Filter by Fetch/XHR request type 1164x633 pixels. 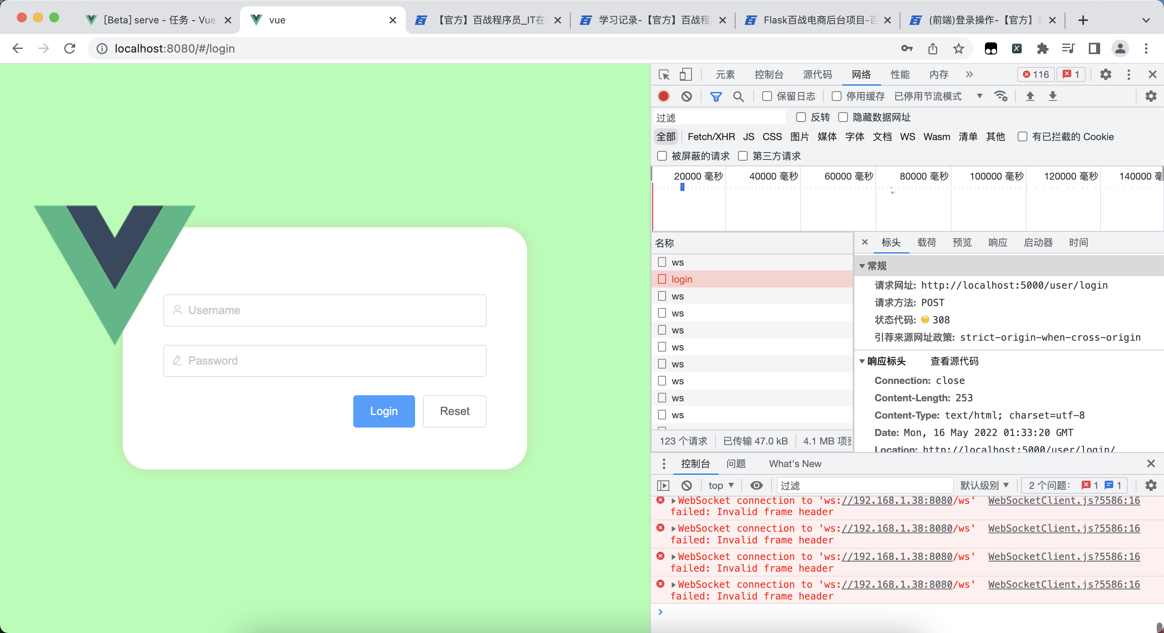(711, 137)
